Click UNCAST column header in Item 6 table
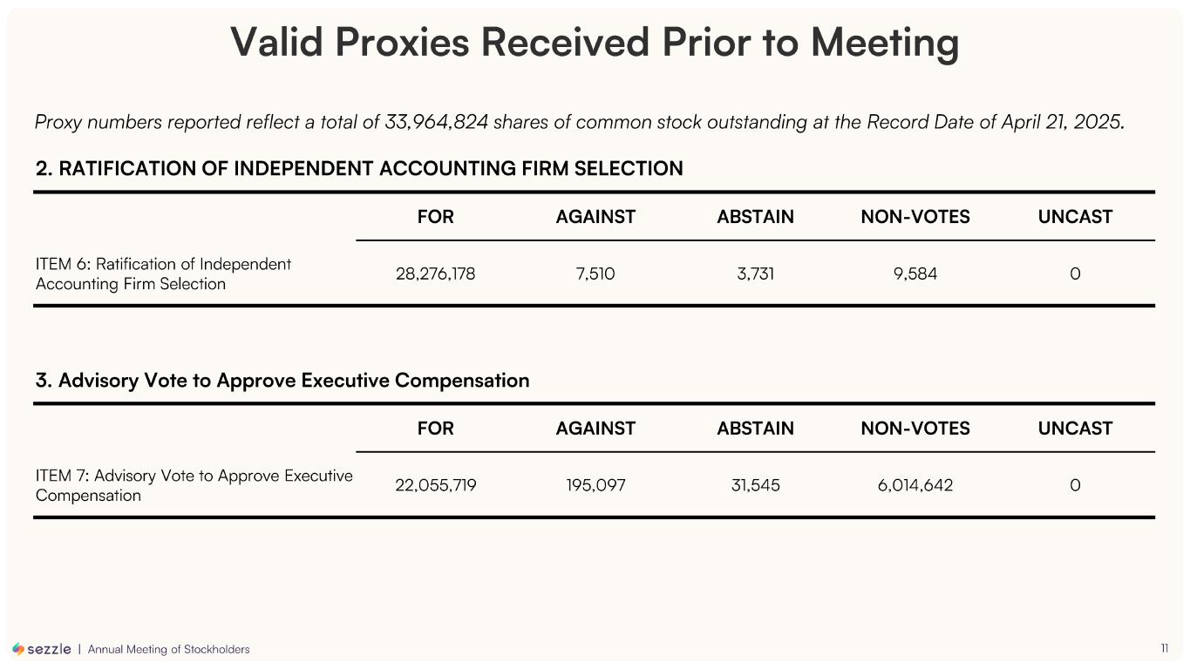The width and height of the screenshot is (1190, 669). tap(1075, 217)
